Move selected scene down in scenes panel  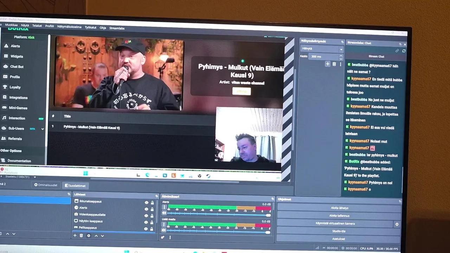[14, 234]
